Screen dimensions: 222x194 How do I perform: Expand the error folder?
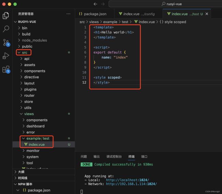tap(44, 132)
